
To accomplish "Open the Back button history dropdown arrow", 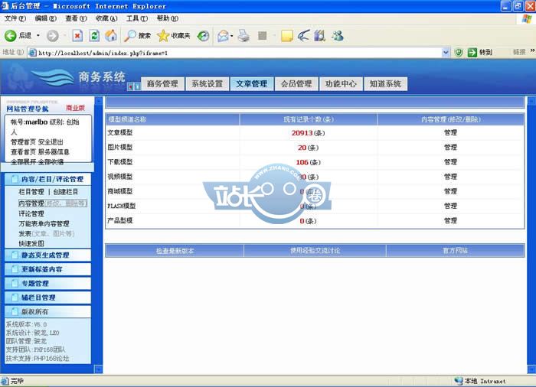I will (38, 35).
